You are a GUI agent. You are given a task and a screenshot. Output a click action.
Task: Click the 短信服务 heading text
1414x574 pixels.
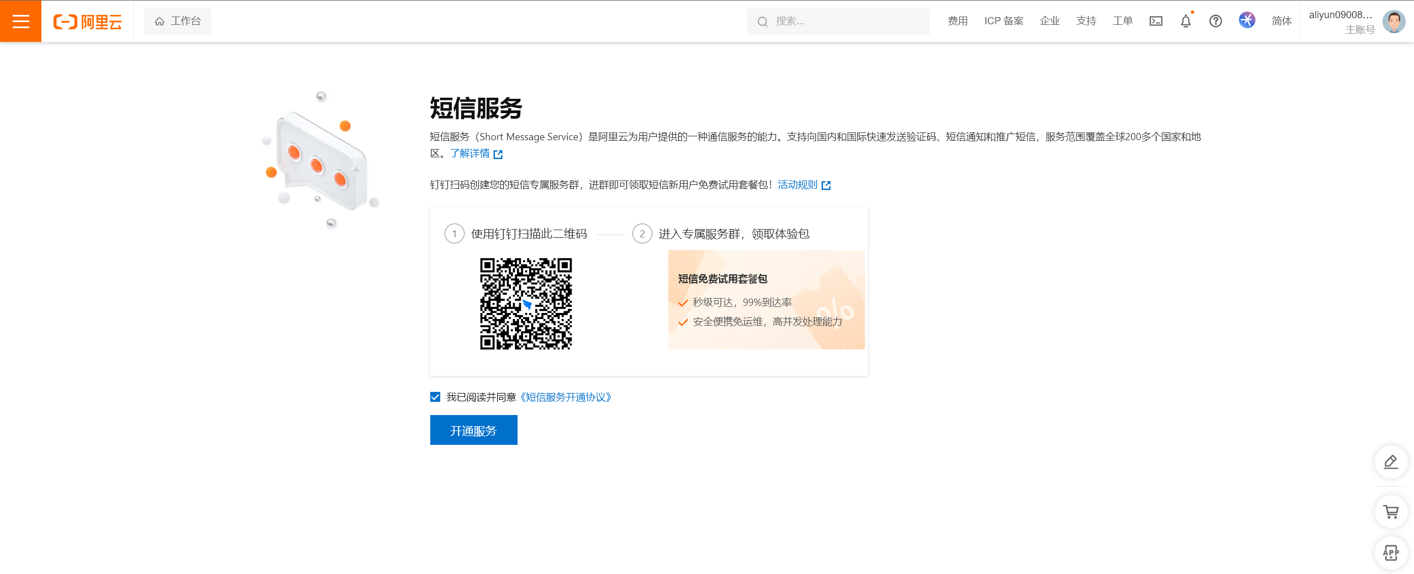pos(476,108)
